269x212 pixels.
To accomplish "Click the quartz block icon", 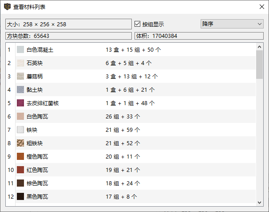I will [20, 63].
